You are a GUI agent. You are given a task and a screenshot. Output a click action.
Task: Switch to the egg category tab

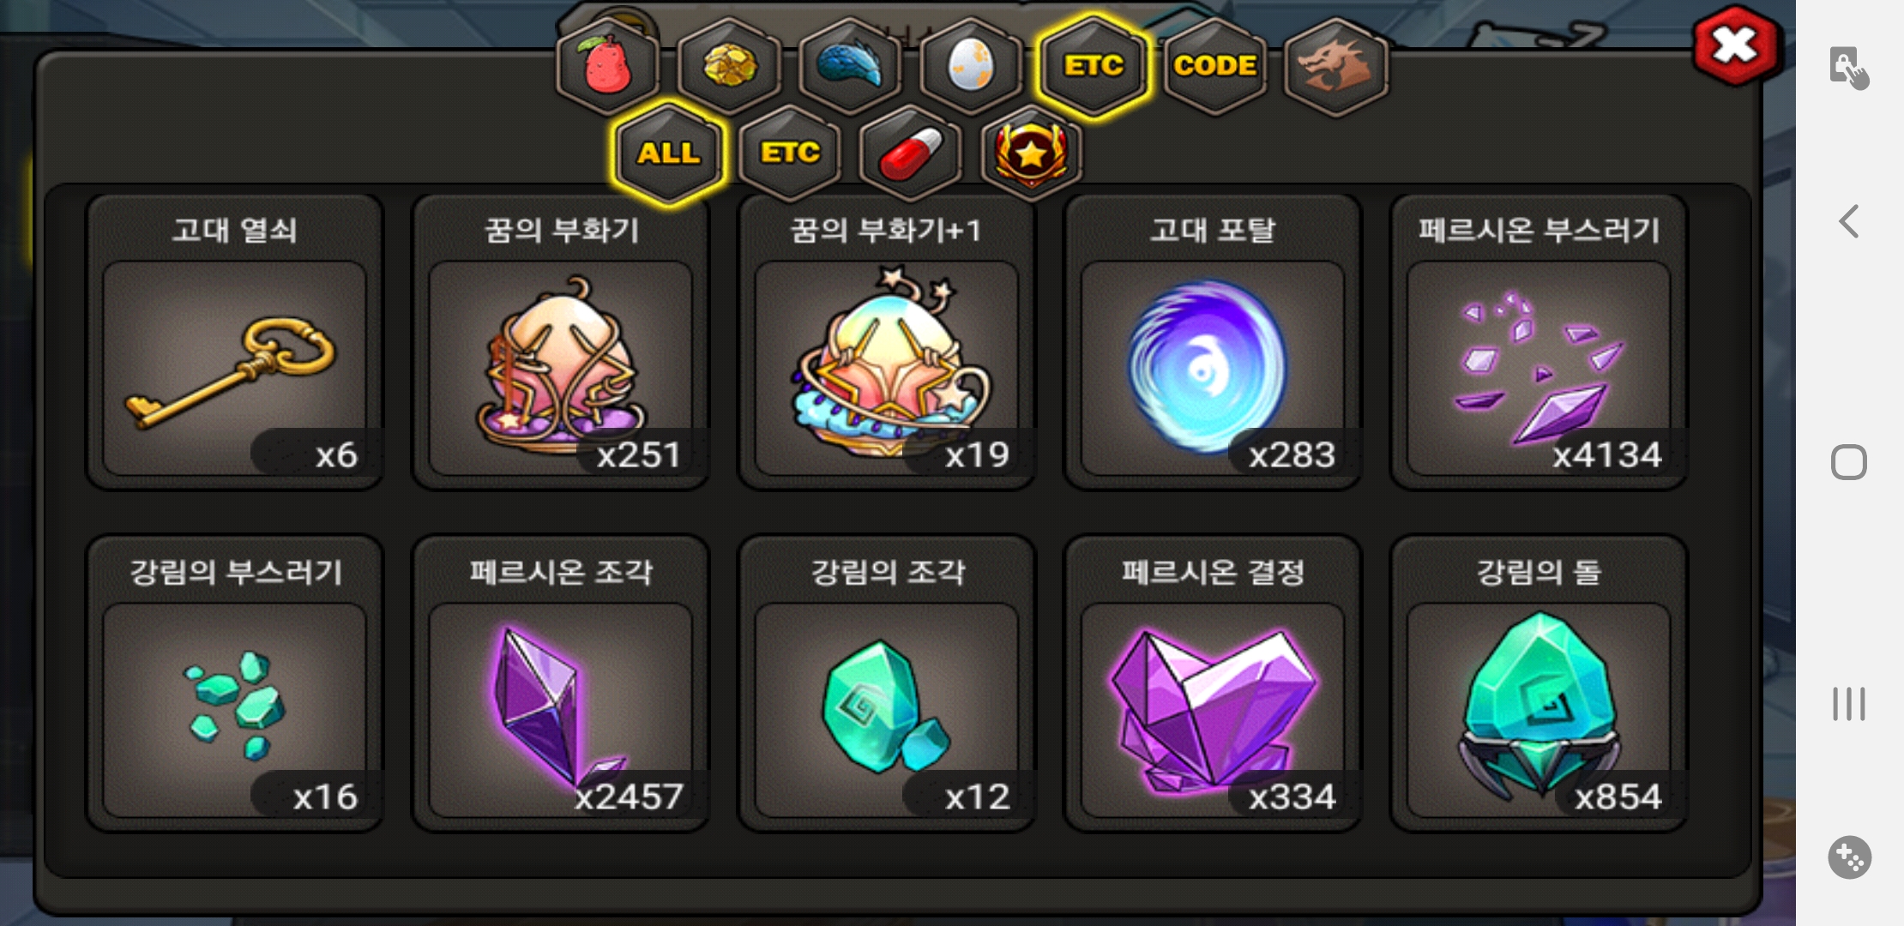click(x=971, y=66)
